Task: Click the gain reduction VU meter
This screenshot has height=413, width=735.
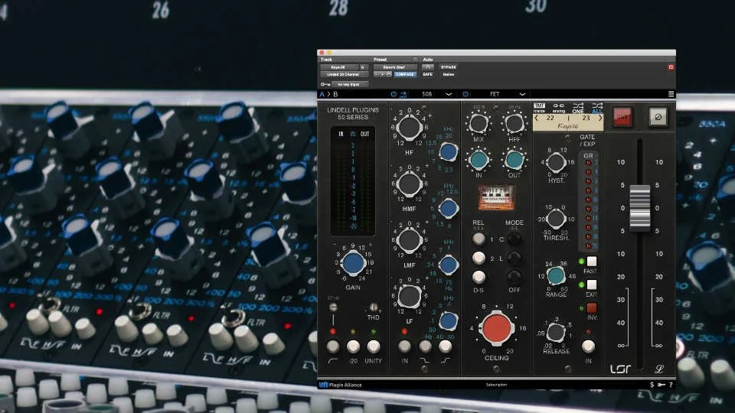Action: (496, 197)
